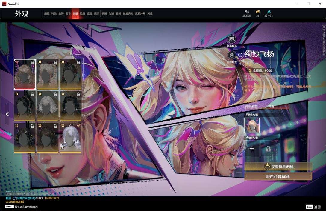The width and height of the screenshot is (326, 211).
Task: Open the 自由视角 free camera icon
Action: click(232, 39)
